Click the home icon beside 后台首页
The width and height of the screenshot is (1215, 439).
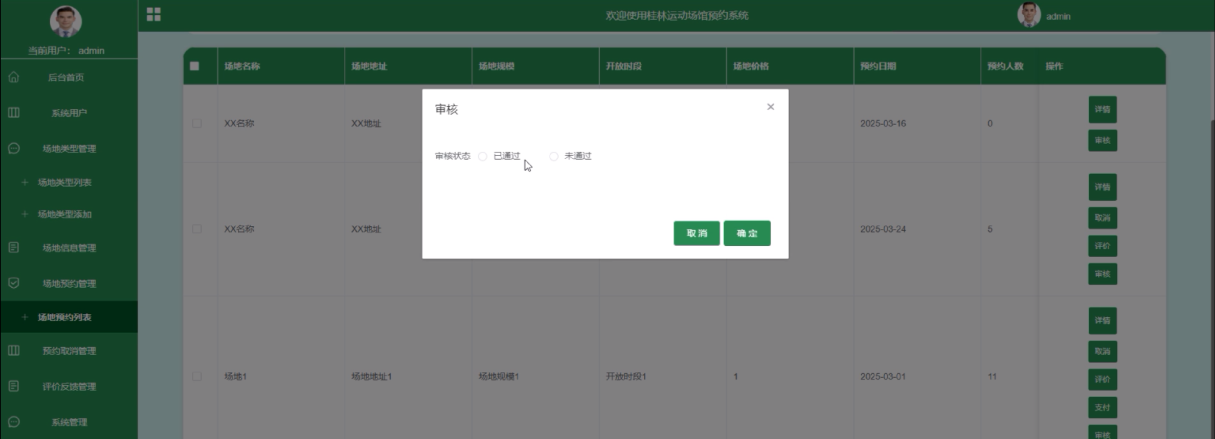tap(14, 77)
